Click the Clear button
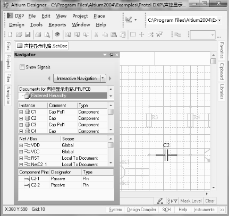 (x=210, y=201)
